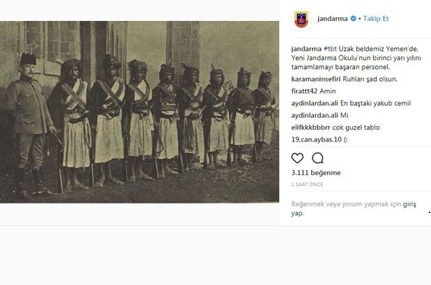Open aydinlardan.ali on the yakub cemil comment

click(315, 103)
